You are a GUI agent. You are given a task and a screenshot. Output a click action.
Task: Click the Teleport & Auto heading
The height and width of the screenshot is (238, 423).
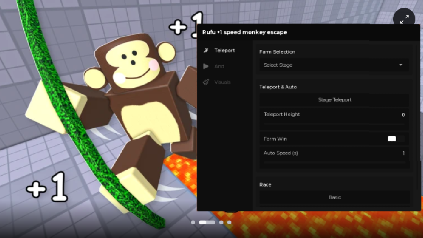click(x=278, y=87)
